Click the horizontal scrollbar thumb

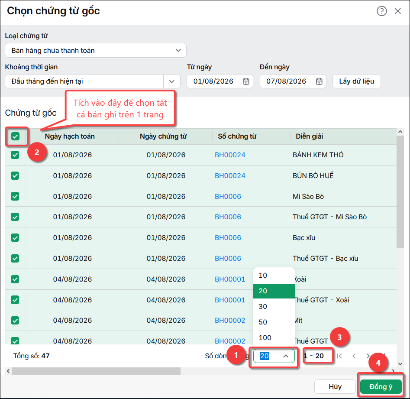click(x=96, y=371)
